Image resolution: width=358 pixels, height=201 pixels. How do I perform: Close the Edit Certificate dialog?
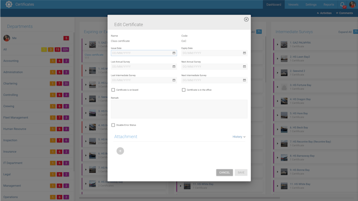coord(246,19)
